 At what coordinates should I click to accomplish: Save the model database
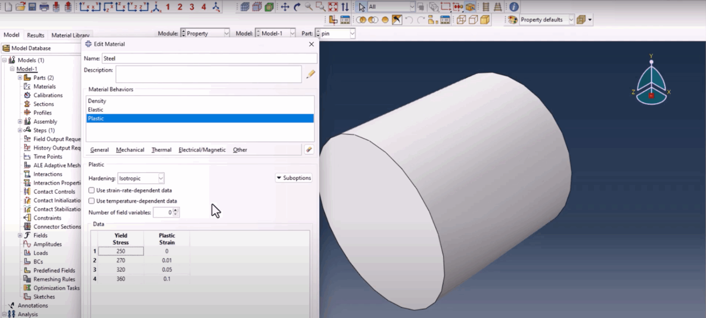pos(32,7)
